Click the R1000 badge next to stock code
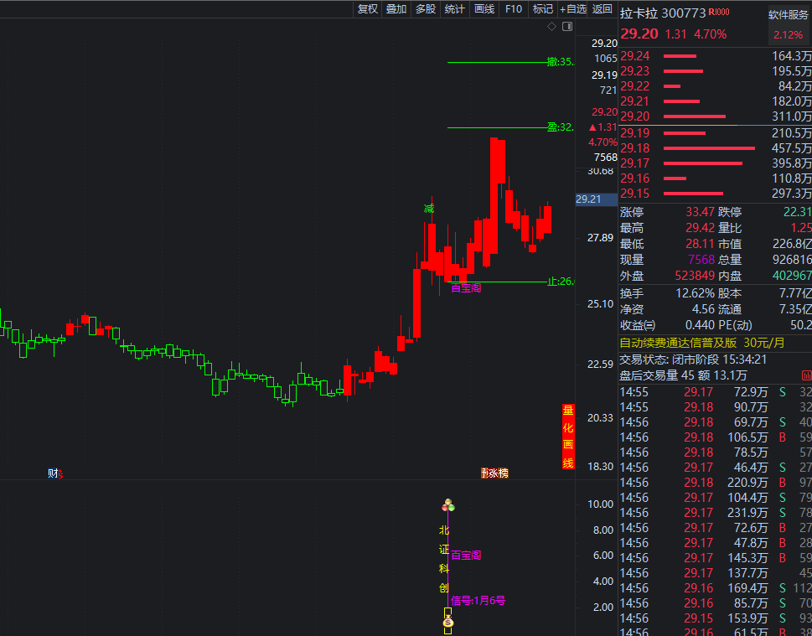 719,13
